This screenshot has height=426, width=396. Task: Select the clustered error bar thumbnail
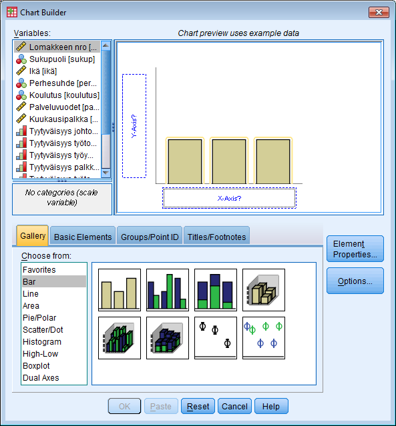(264, 338)
